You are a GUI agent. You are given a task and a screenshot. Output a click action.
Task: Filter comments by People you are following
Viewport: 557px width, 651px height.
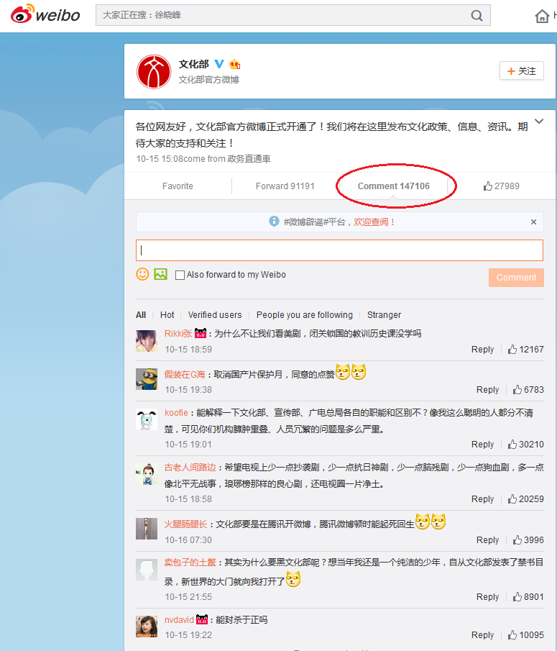pyautogui.click(x=305, y=314)
